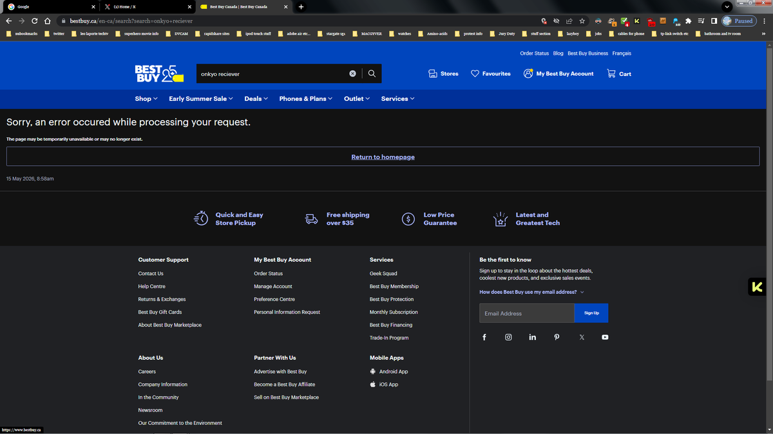This screenshot has width=773, height=434.
Task: Open Android App link
Action: (389, 372)
